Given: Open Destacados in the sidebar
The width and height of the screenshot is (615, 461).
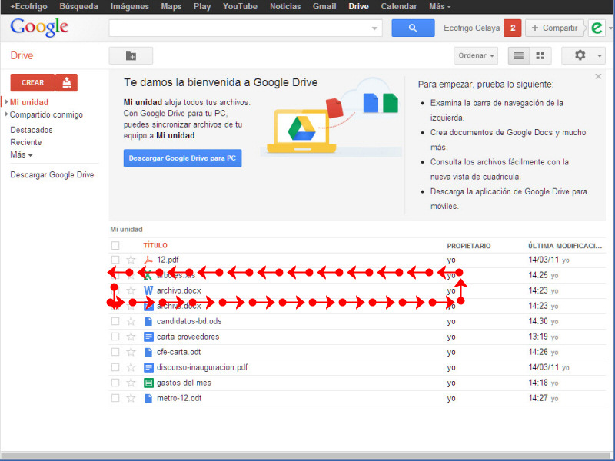Looking at the screenshot, I should click(32, 130).
